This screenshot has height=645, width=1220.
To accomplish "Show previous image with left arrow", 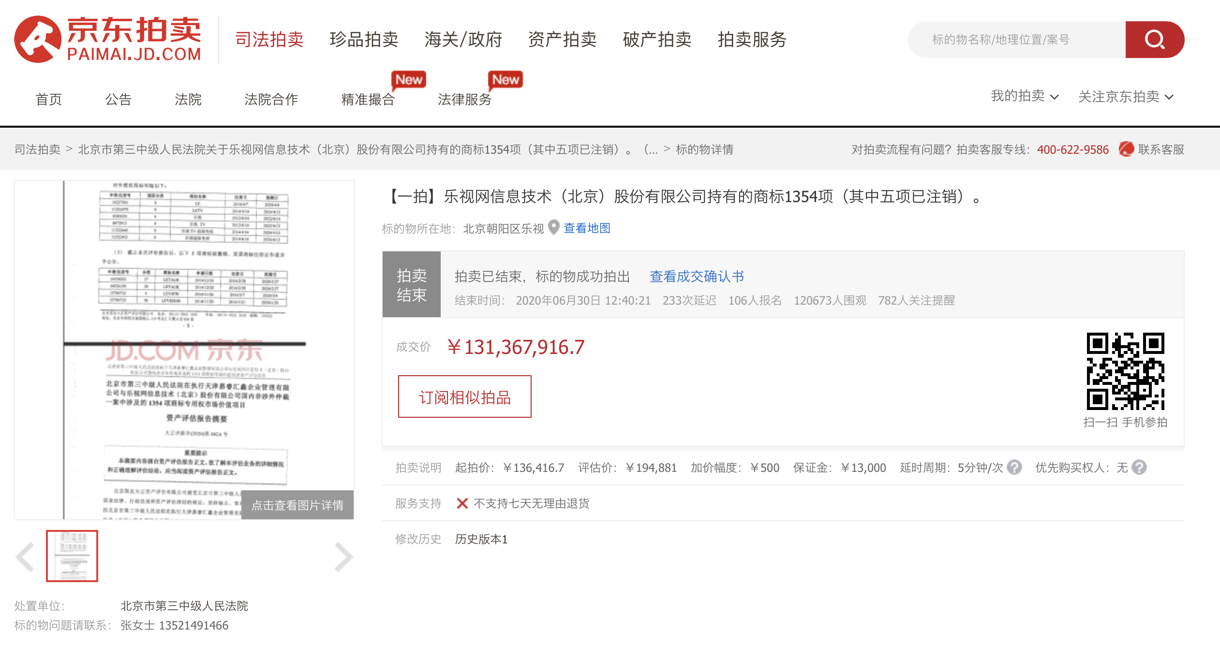I will click(x=25, y=557).
